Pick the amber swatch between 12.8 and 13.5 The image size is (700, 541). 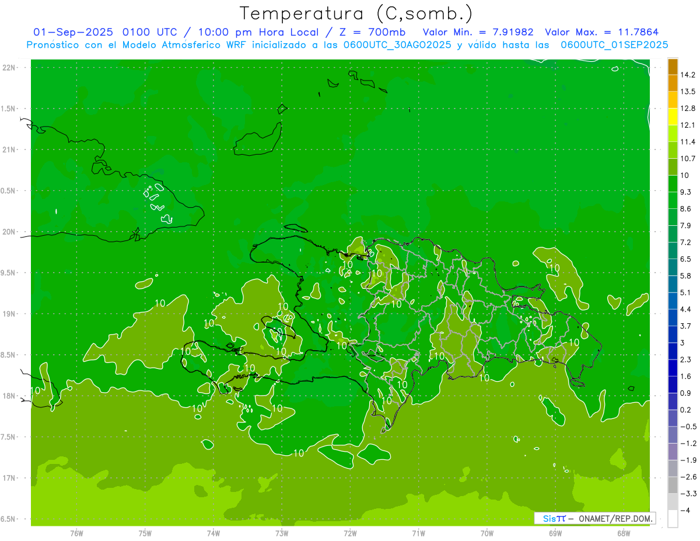click(673, 100)
